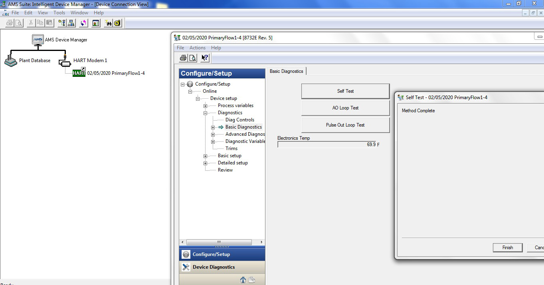Select the green HART device icon
Viewport: 544px width, 285px height.
pos(79,72)
